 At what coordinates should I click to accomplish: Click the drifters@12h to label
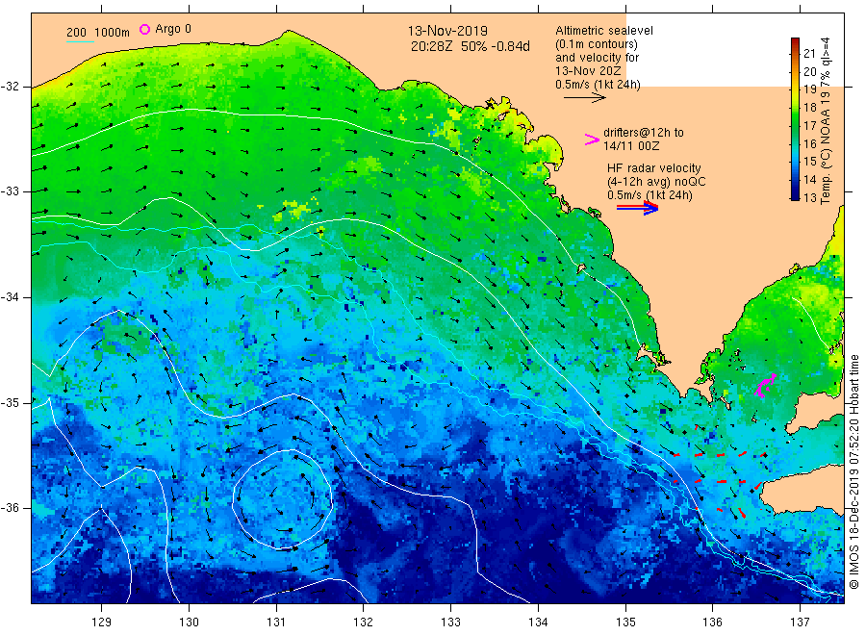(x=644, y=133)
